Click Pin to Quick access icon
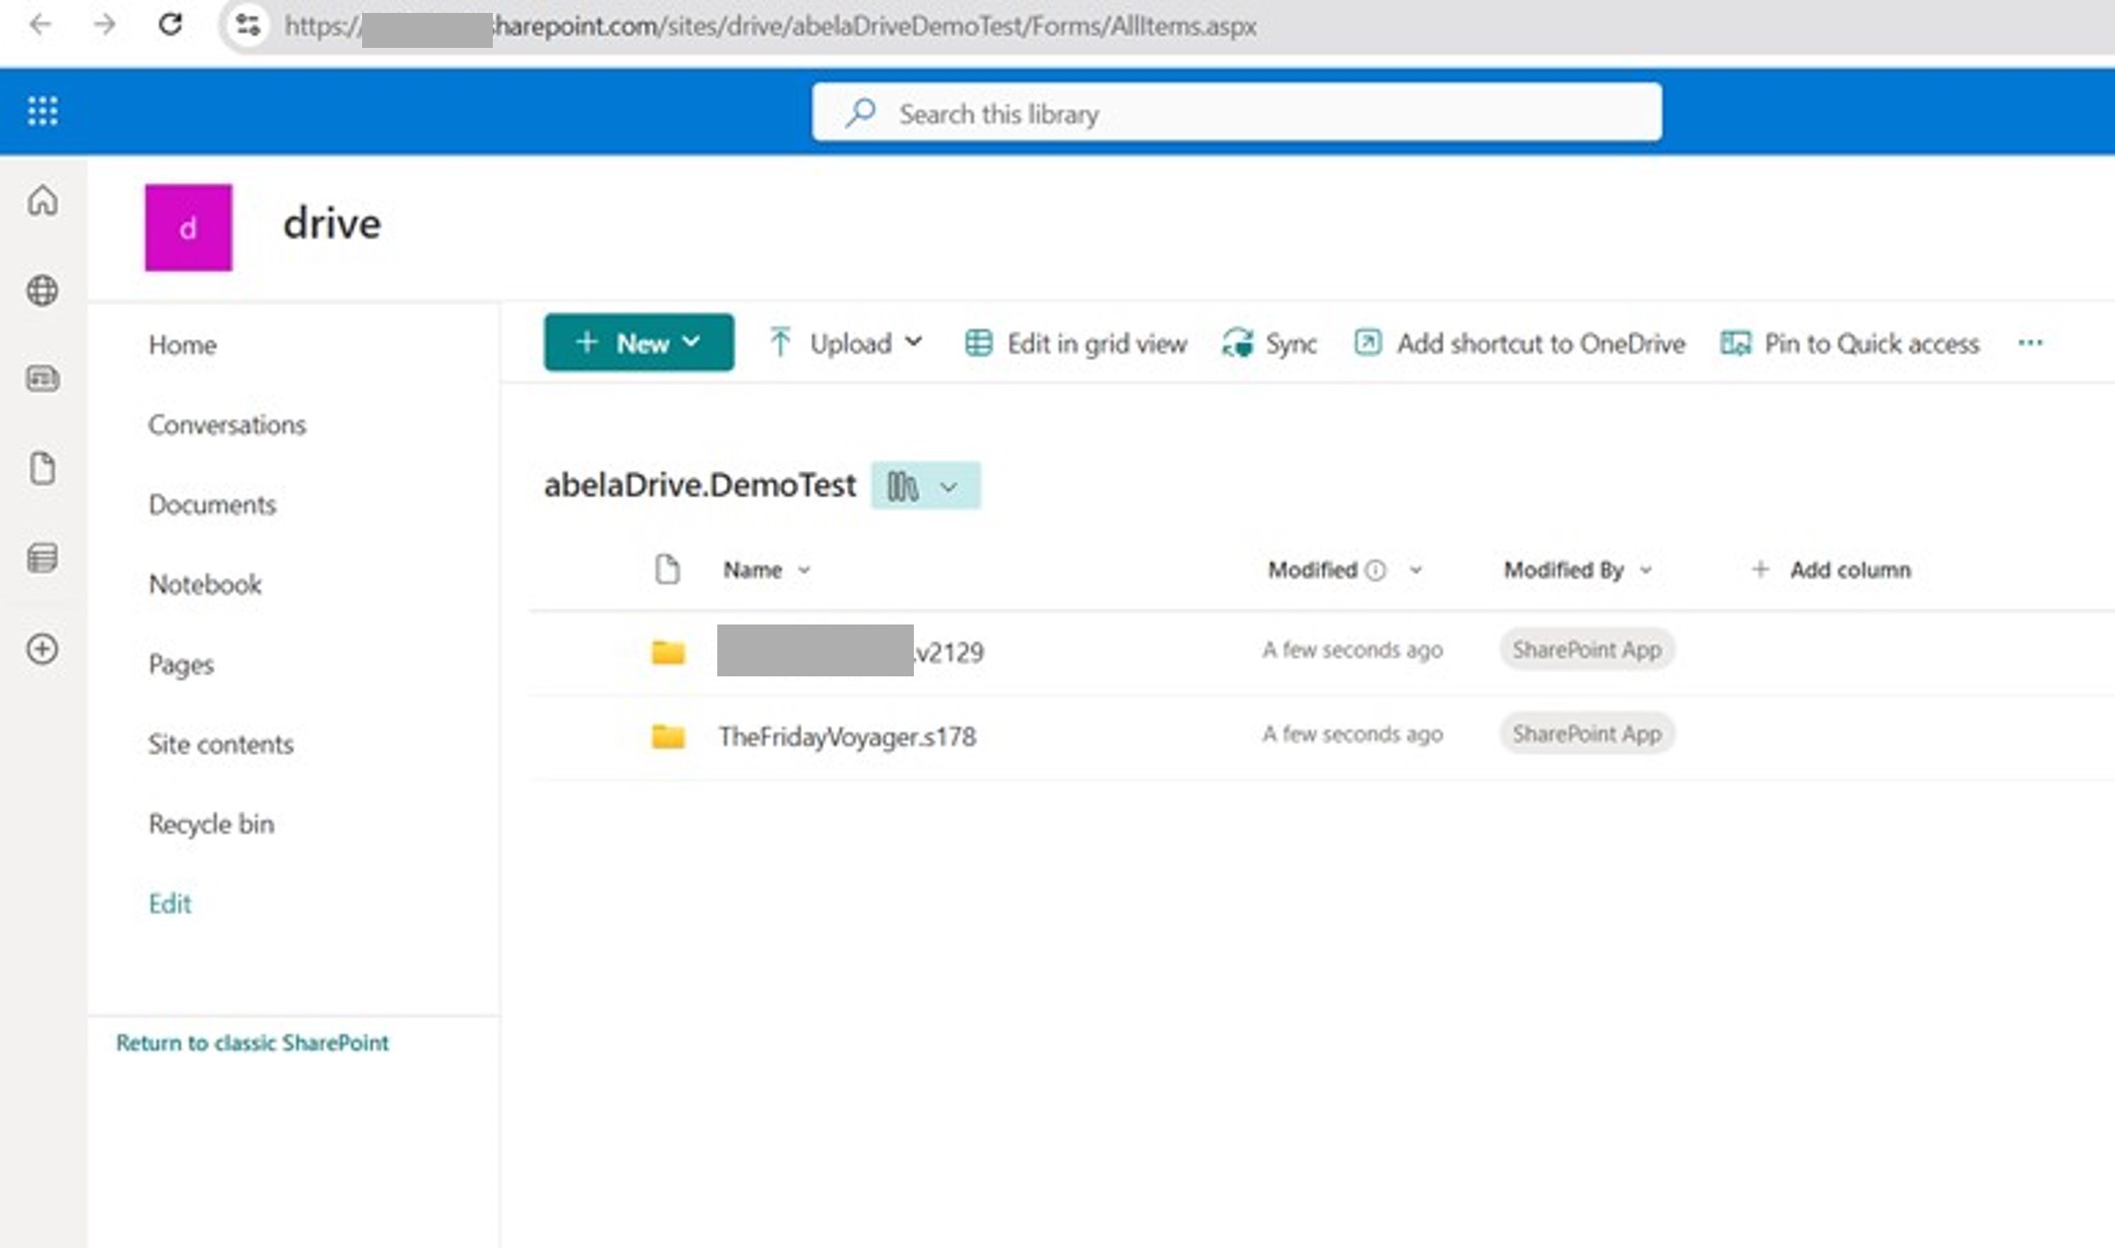Screen dimensions: 2115x1248 (1736, 343)
